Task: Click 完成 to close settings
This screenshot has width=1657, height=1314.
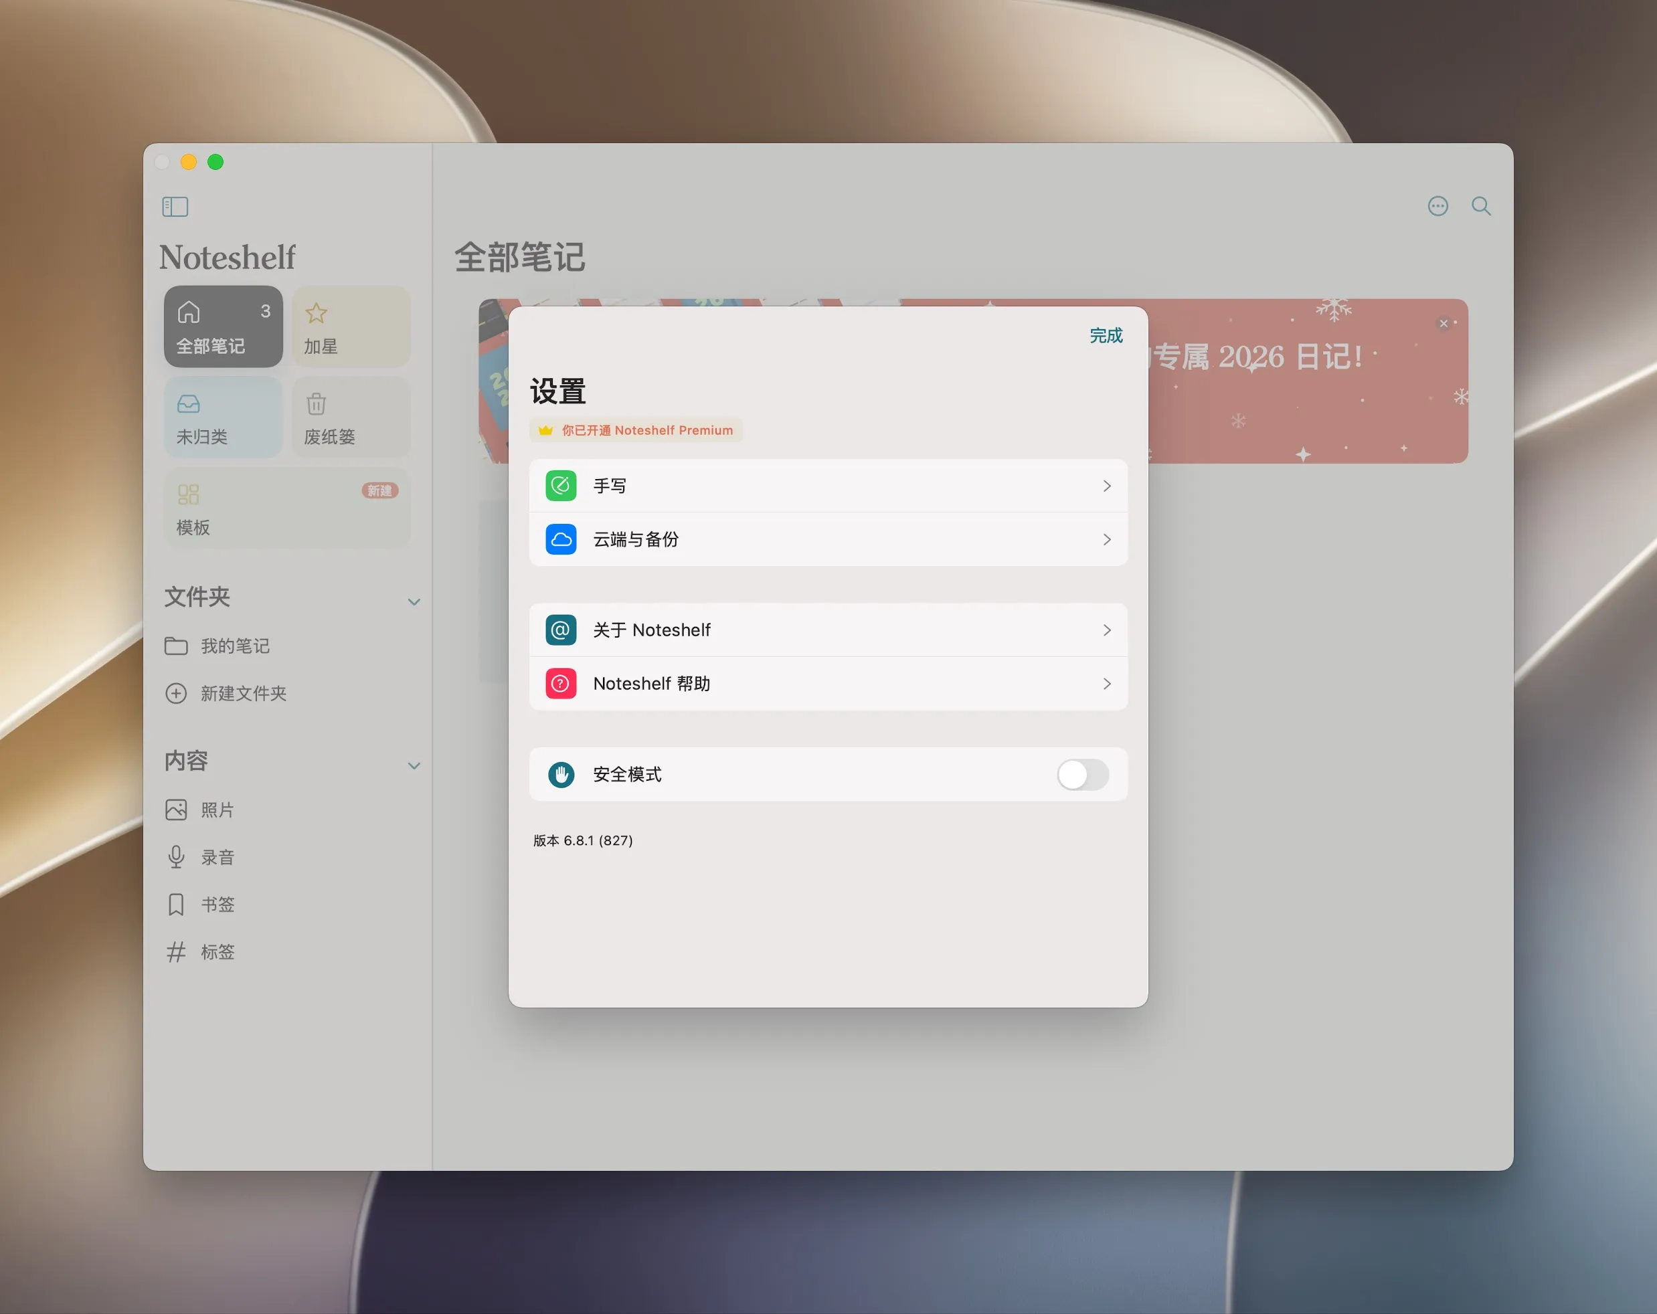Action: point(1106,336)
